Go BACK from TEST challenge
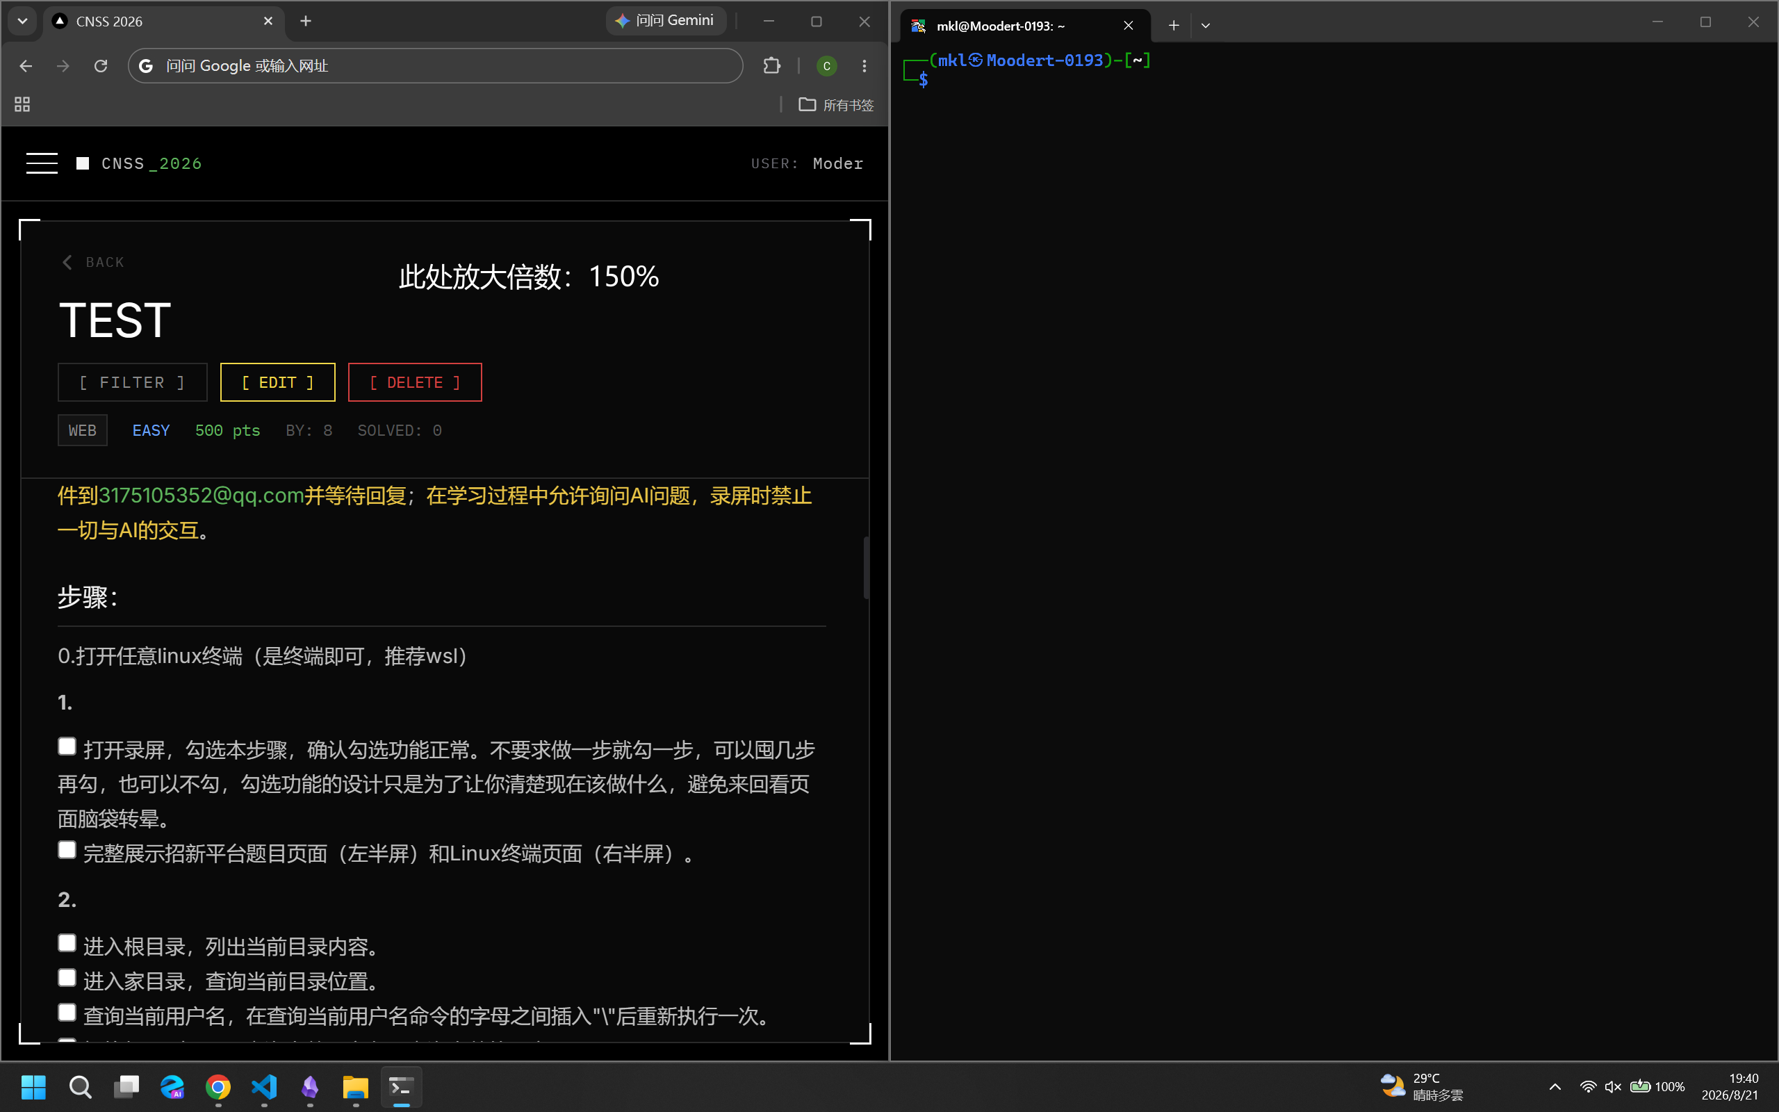 [x=92, y=263]
